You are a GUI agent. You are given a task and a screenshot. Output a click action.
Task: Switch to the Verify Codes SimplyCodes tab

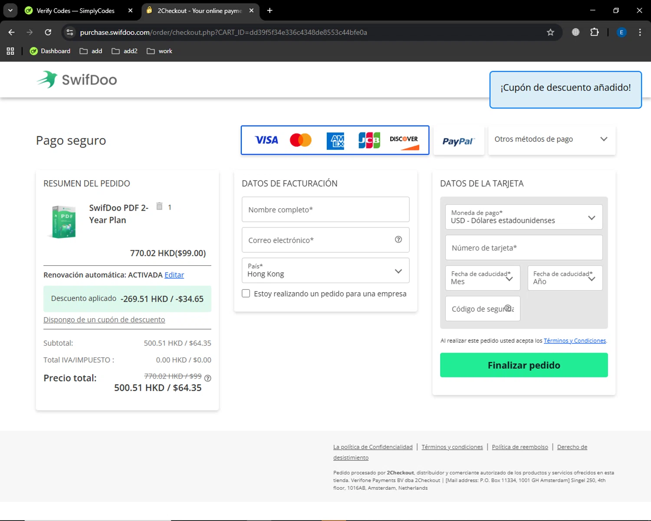(x=76, y=10)
